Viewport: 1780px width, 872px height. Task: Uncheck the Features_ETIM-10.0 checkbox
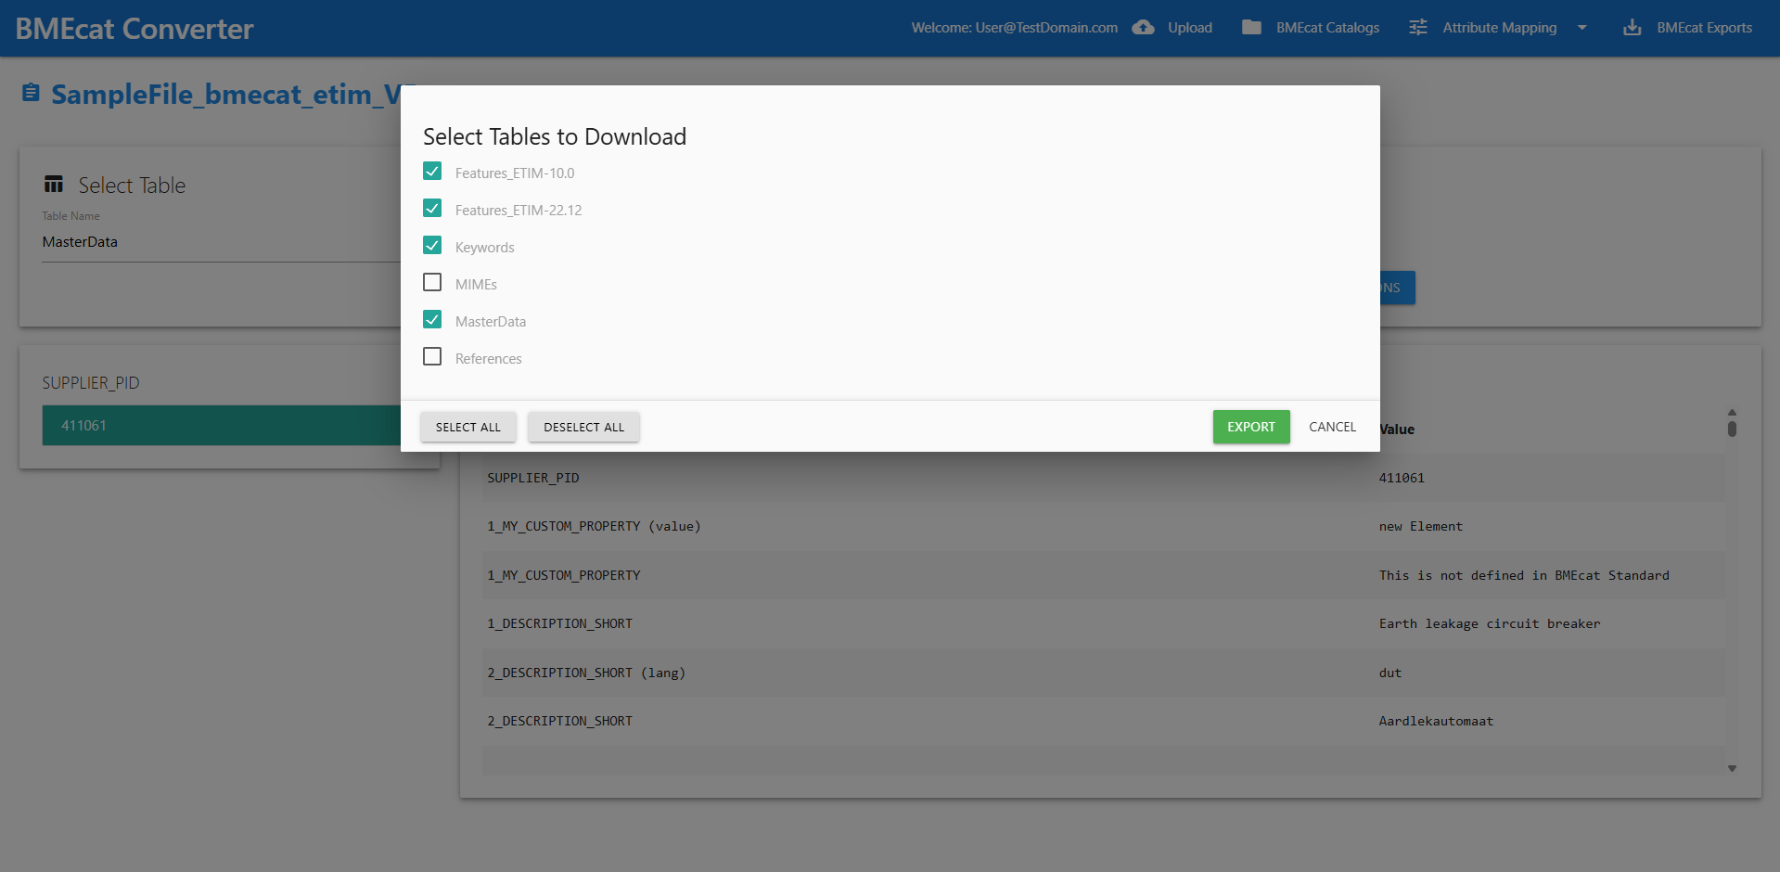[432, 171]
